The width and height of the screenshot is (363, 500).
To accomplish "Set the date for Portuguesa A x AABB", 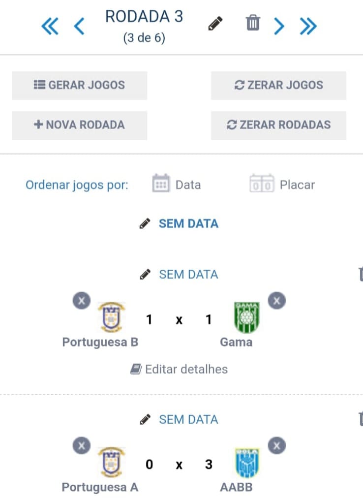I will pyautogui.click(x=179, y=420).
